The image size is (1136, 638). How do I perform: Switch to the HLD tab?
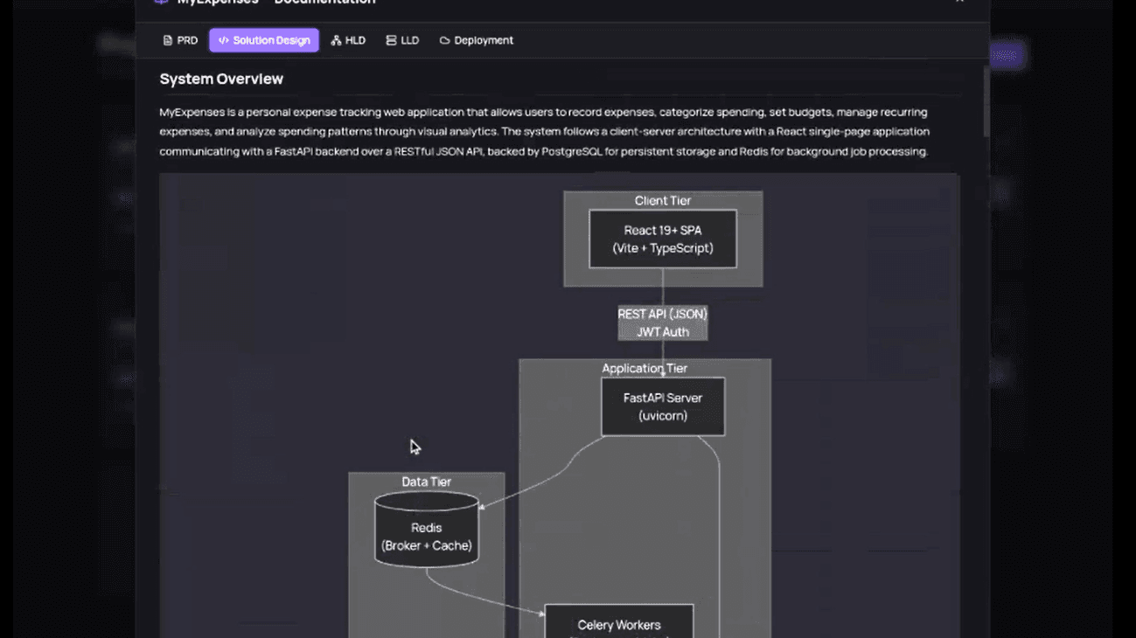349,39
